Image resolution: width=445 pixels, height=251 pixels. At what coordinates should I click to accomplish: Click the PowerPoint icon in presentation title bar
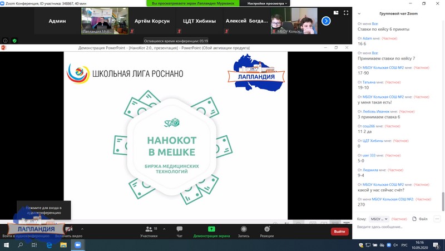pos(4,48)
